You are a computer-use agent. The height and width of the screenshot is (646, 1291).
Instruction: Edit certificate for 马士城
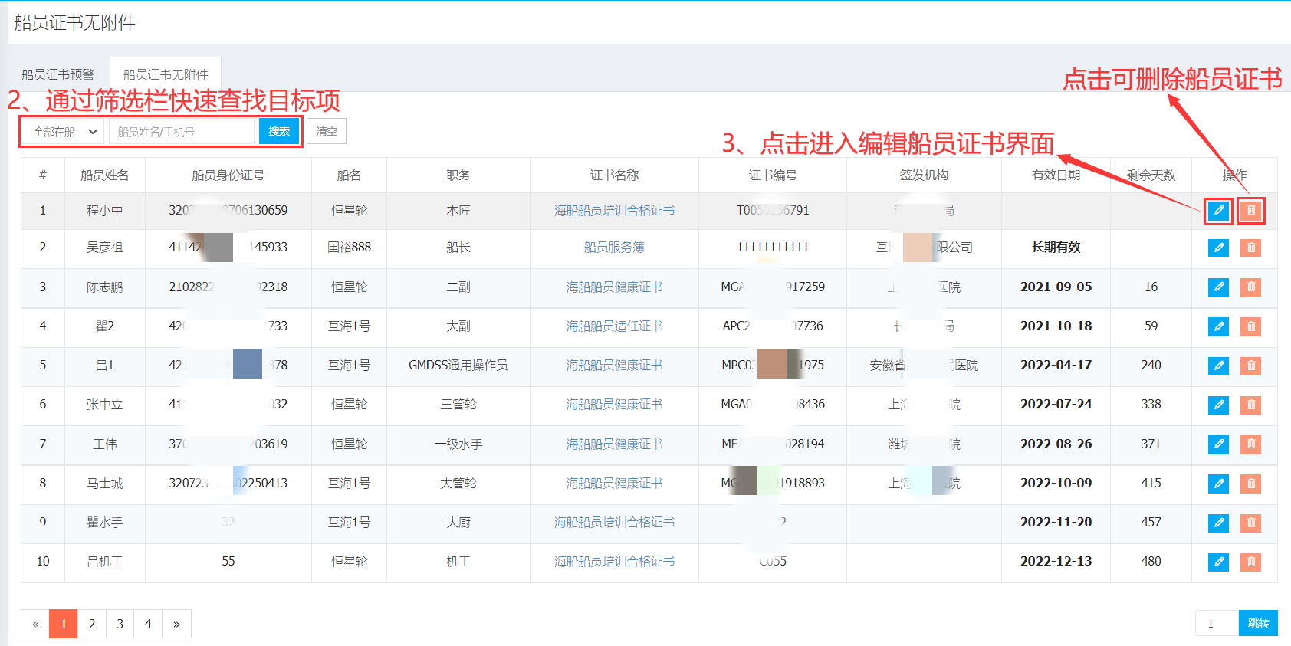pos(1218,484)
